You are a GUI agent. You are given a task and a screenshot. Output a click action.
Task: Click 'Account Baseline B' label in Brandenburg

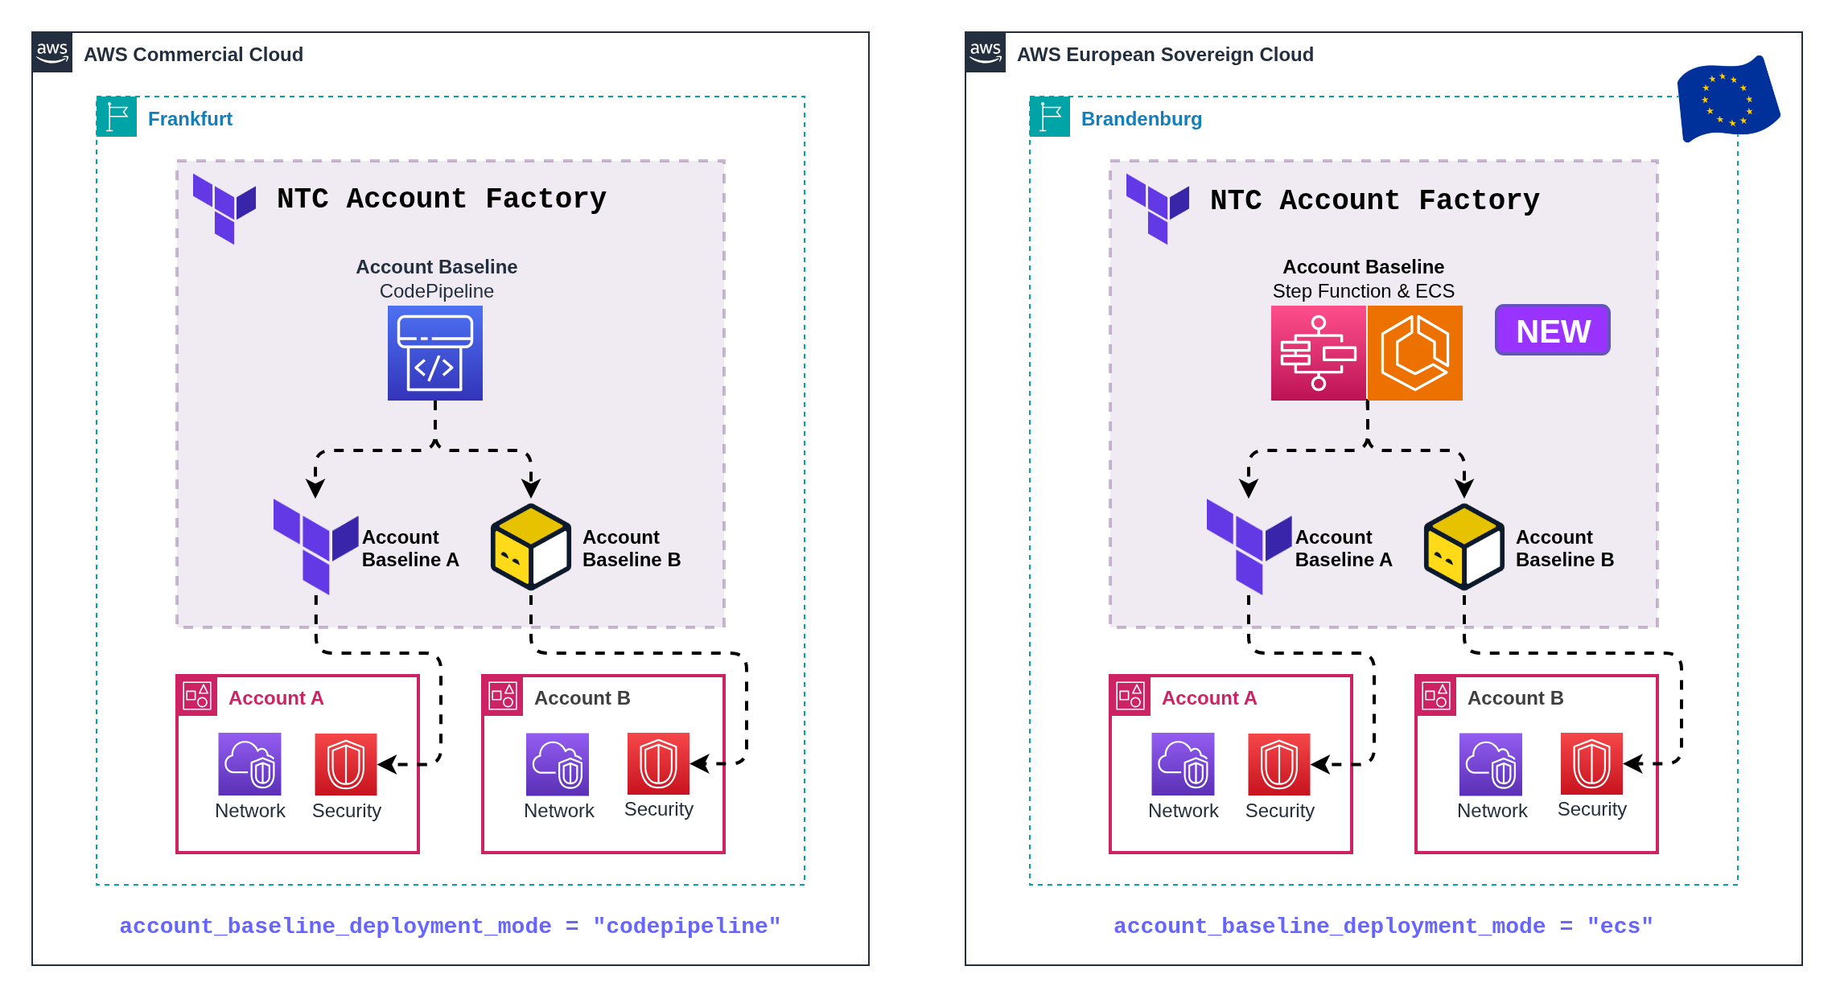click(x=1565, y=549)
